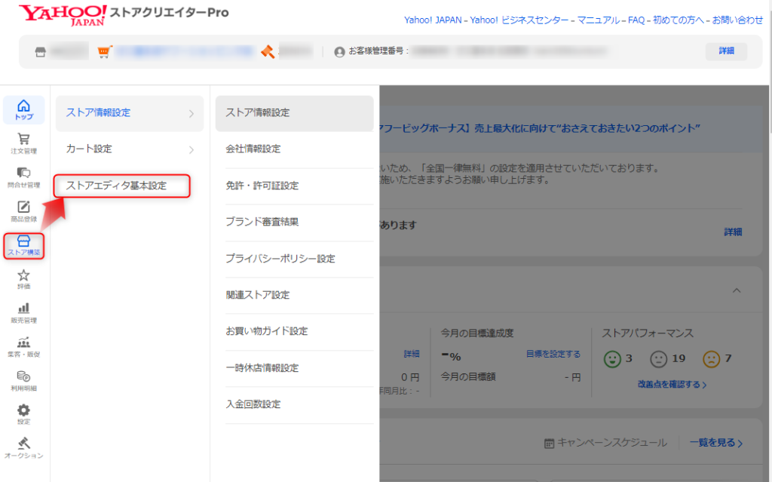Select カート設定 menu item
Screen dimensions: 772x482
click(129, 149)
